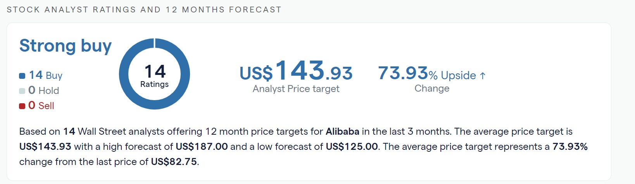The height and width of the screenshot is (184, 635).
Task: Click the Change caption
Action: (x=432, y=89)
